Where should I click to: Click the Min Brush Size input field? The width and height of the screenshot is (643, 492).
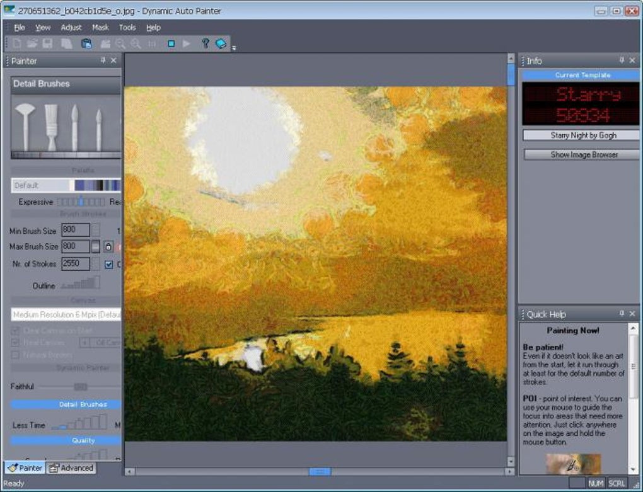(76, 230)
